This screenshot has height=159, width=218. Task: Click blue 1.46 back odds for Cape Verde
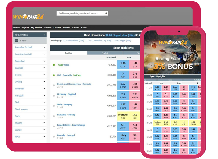coord(123,65)
